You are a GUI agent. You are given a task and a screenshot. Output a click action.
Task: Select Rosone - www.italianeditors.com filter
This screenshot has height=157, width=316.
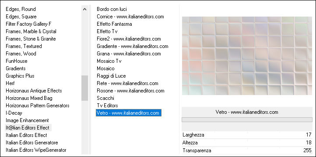click(x=130, y=91)
